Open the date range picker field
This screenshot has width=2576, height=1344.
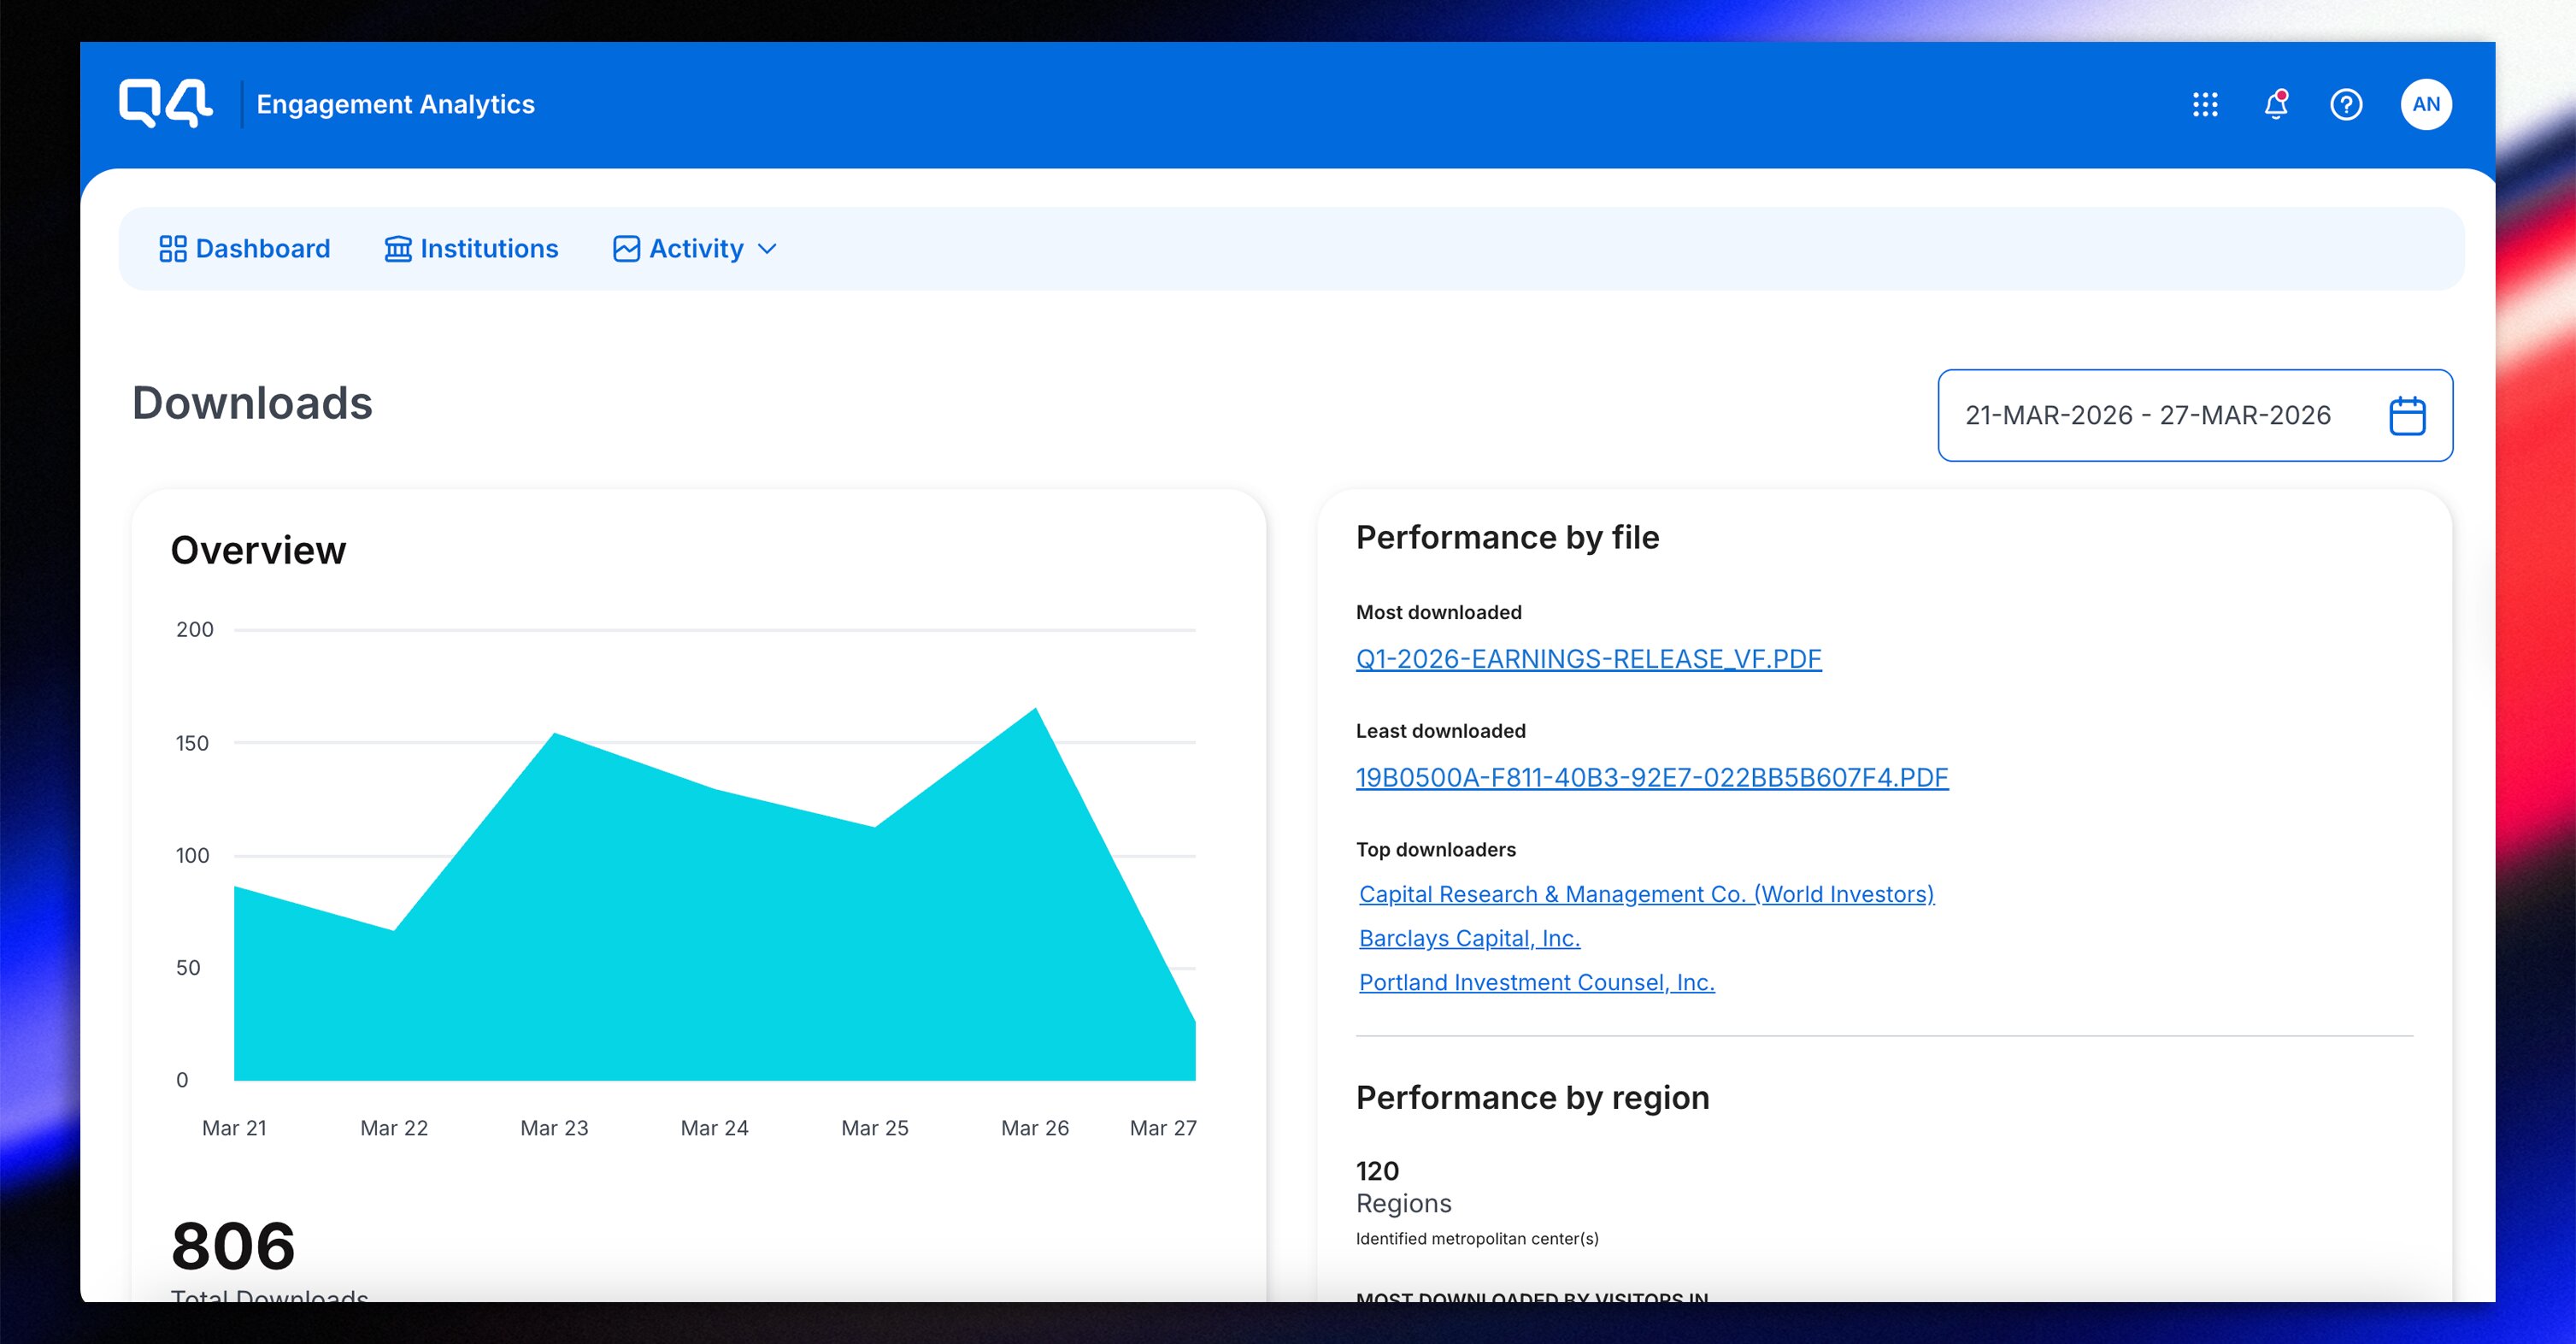(2147, 416)
